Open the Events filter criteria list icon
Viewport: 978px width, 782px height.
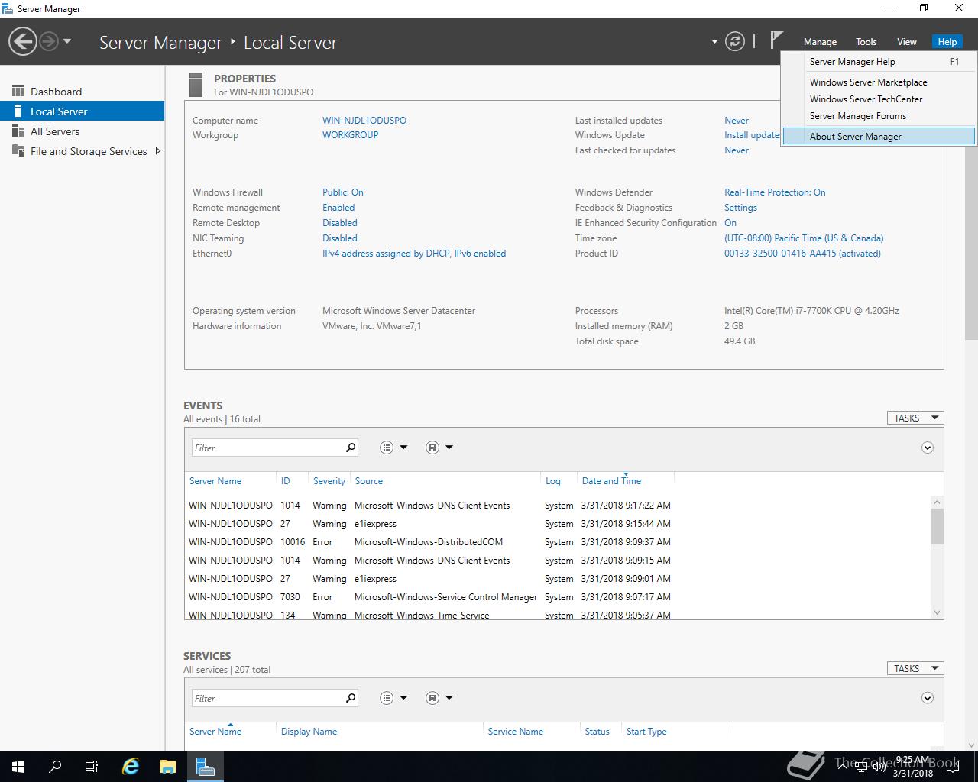coord(387,448)
